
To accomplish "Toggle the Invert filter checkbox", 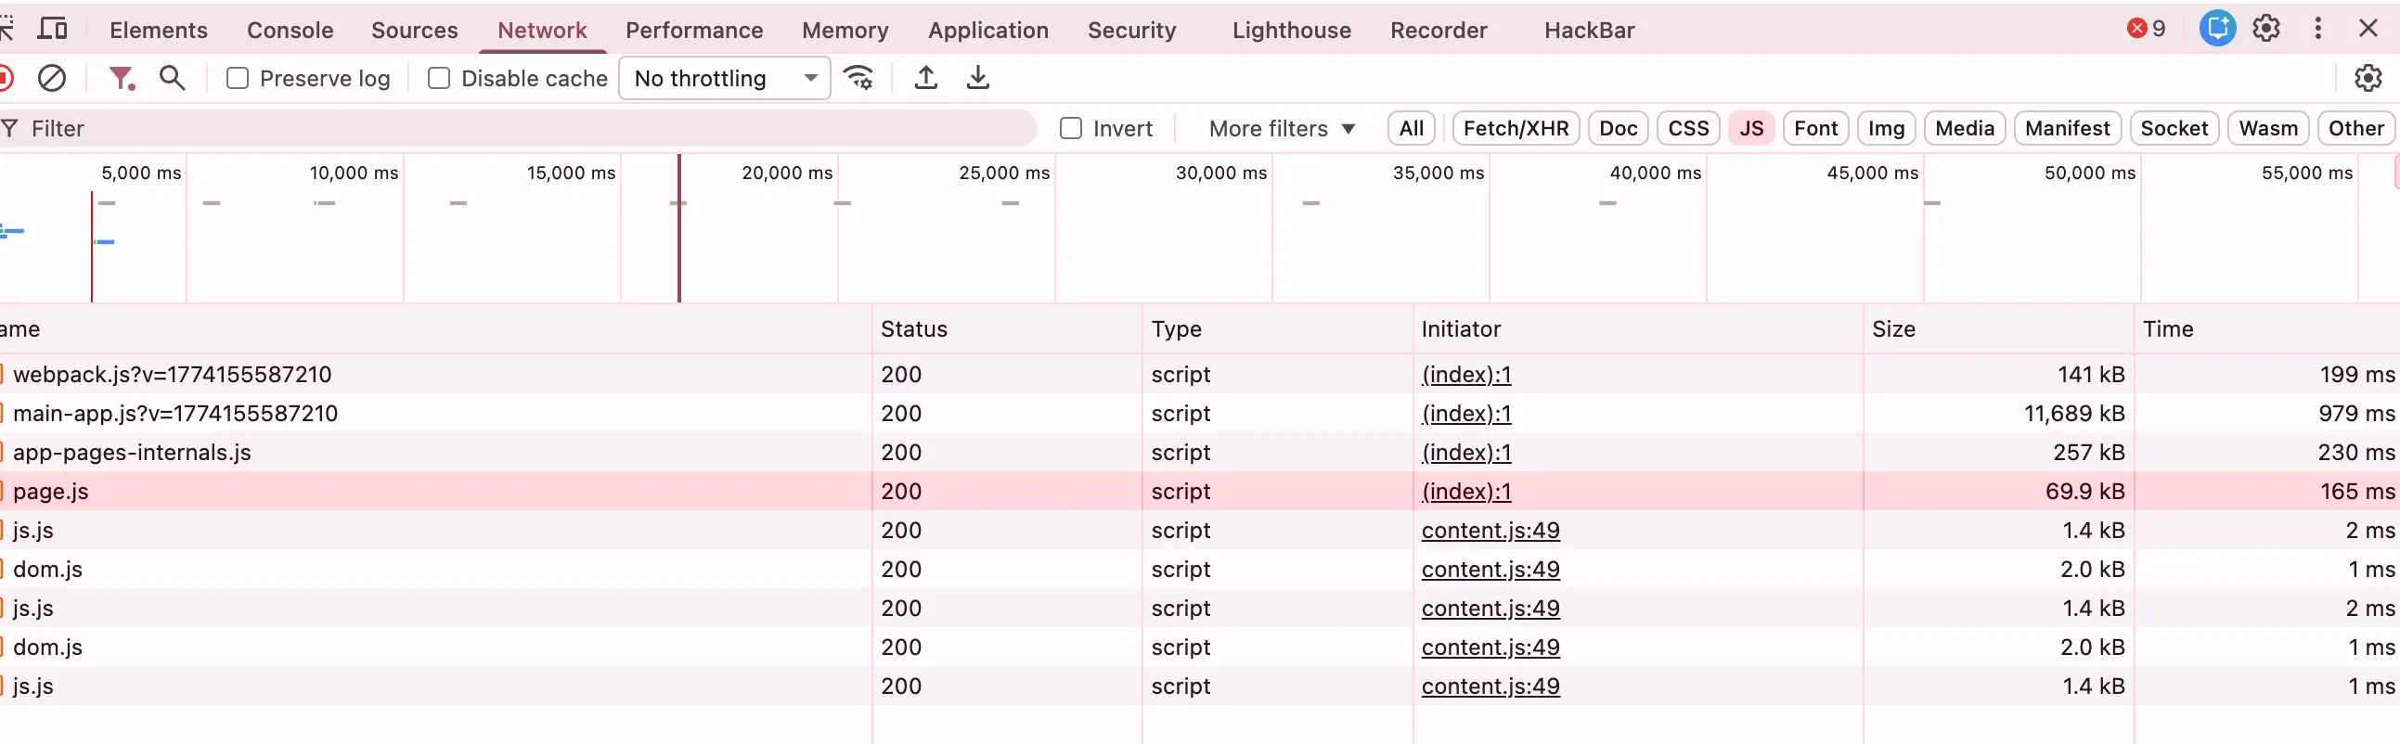I will [x=1071, y=129].
